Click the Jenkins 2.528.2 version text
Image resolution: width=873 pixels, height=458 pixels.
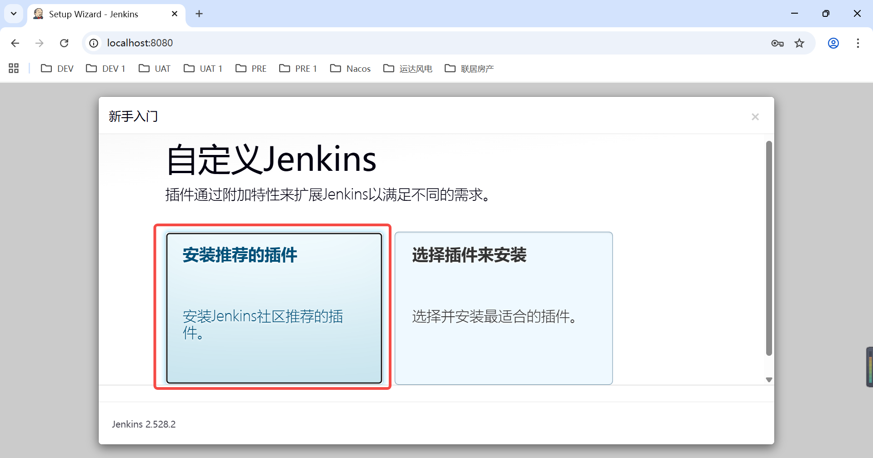(x=144, y=424)
